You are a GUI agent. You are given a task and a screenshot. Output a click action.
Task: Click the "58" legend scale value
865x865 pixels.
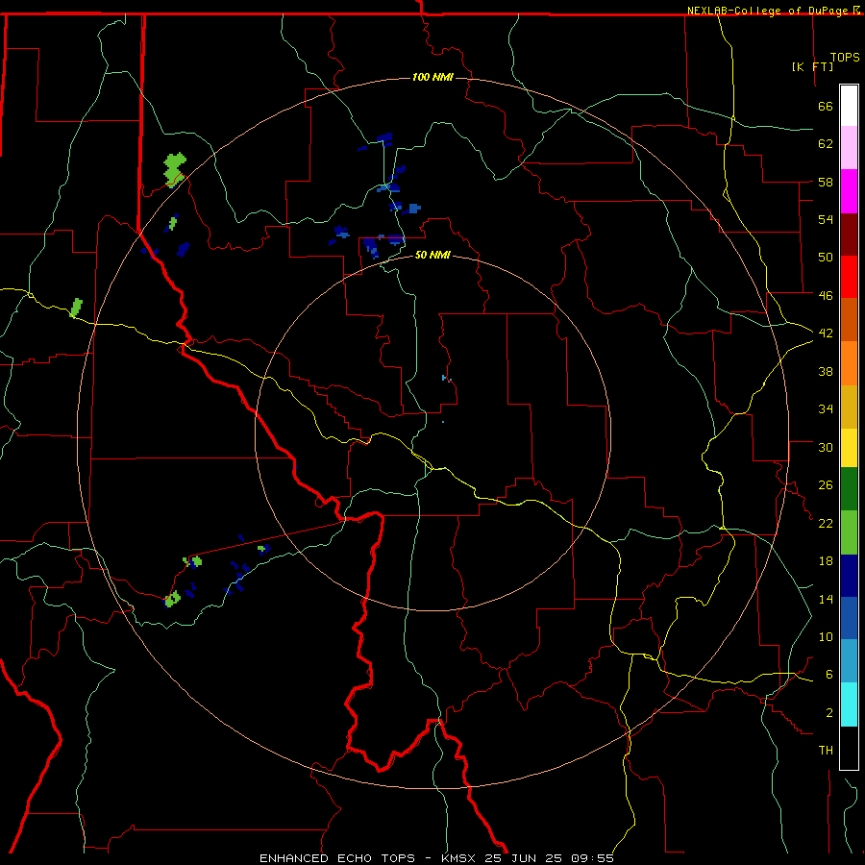826,182
